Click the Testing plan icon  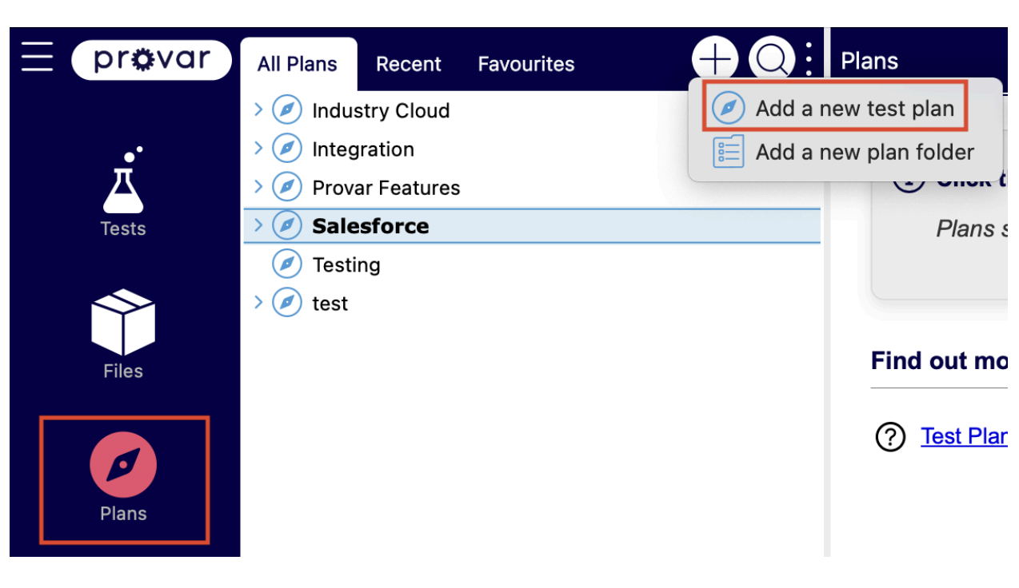coord(287,264)
